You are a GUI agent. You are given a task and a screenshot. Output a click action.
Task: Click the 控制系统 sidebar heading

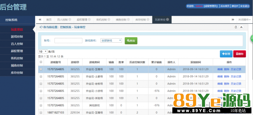[x=11, y=20]
